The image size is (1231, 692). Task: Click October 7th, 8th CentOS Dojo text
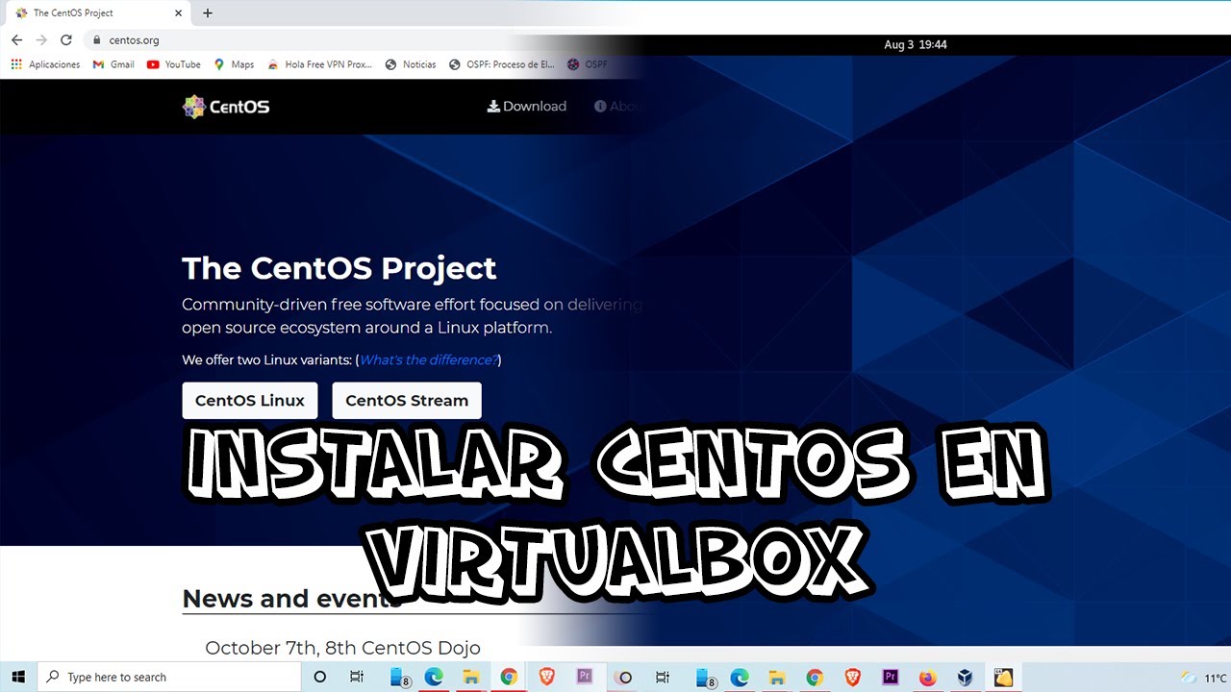pyautogui.click(x=342, y=648)
